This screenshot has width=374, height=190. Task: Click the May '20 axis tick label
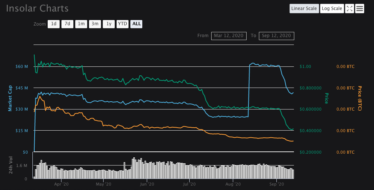pyautogui.click(x=104, y=184)
